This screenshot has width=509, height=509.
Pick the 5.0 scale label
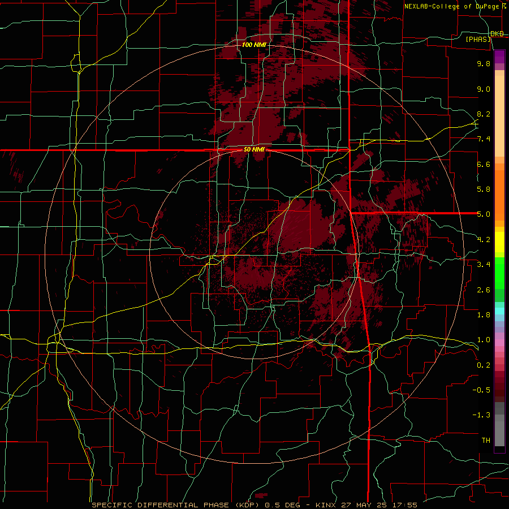pos(484,214)
